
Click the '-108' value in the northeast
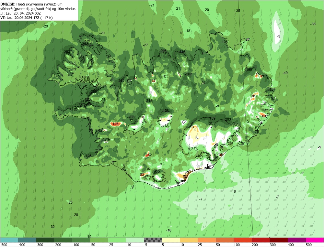pyautogui.click(x=224, y=42)
